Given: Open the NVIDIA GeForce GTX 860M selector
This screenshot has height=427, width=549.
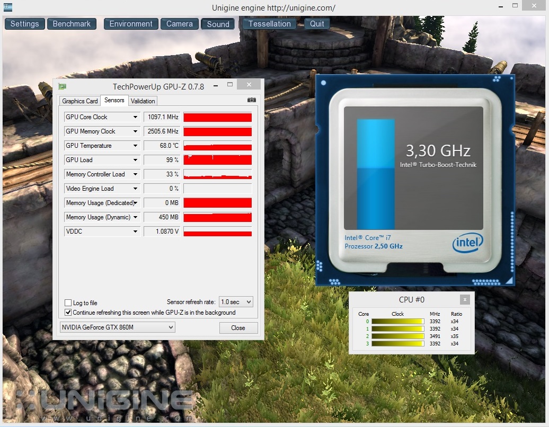Looking at the screenshot, I should click(x=117, y=327).
